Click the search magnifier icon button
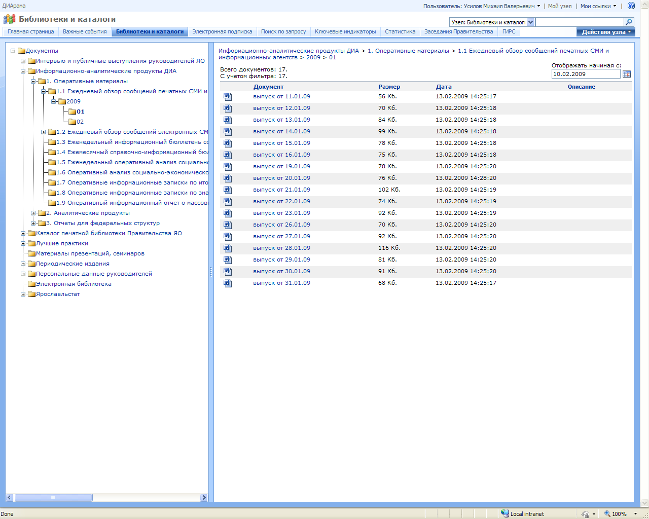The image size is (649, 519). pos(629,22)
